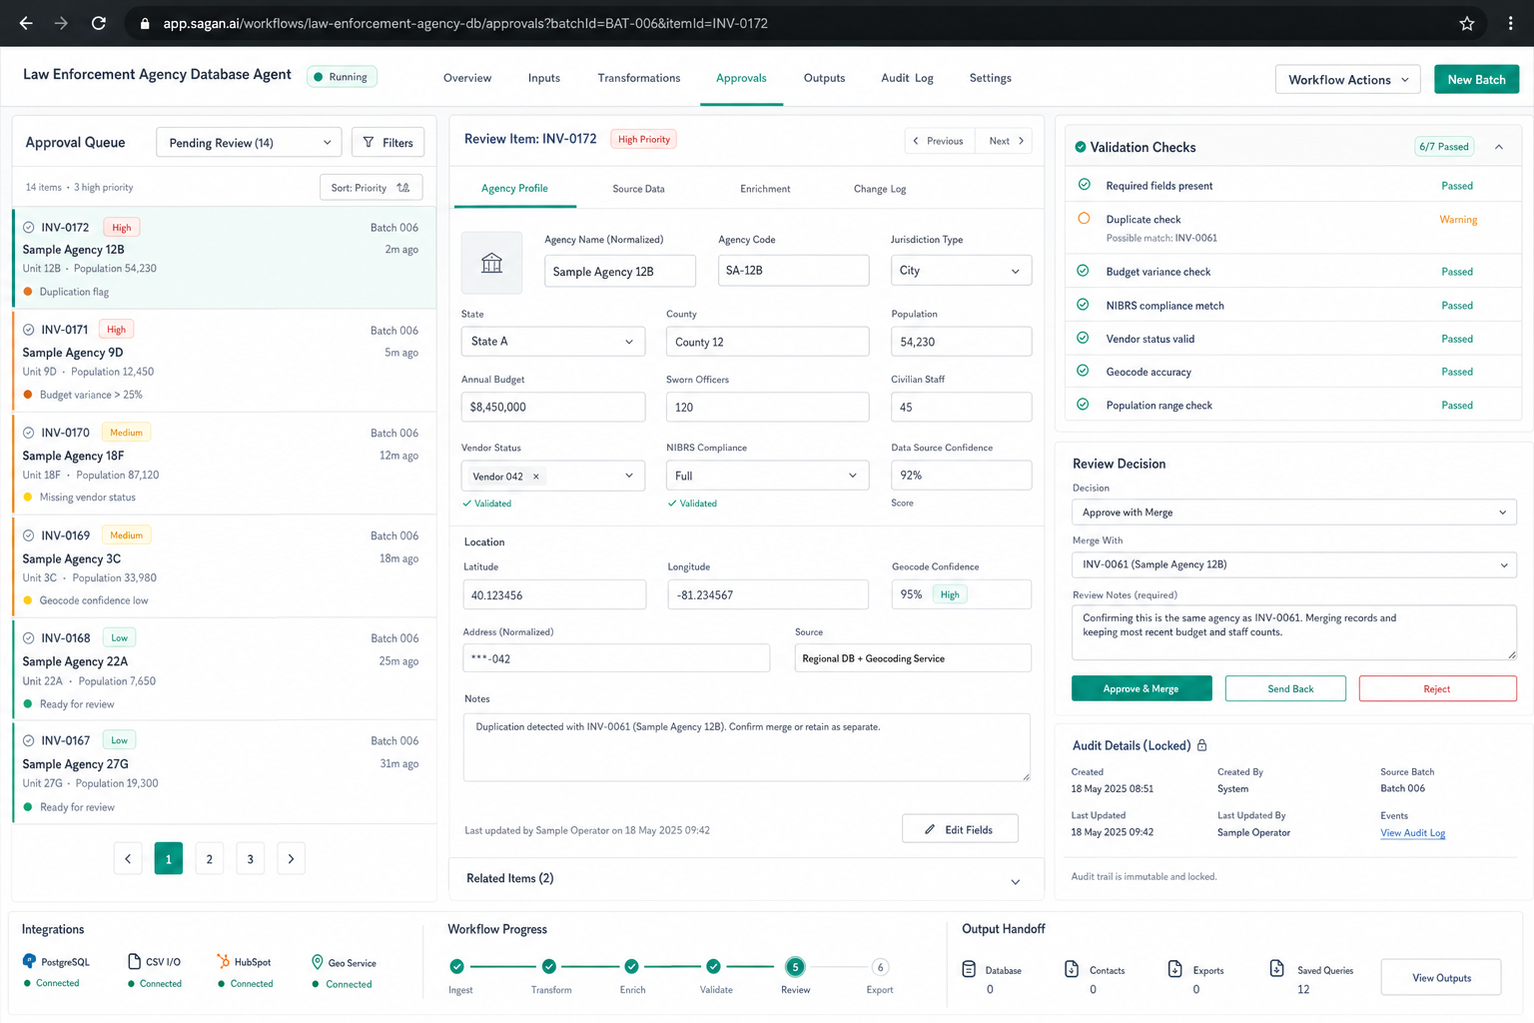1534x1023 pixels.
Task: Toggle the INV-0172 item check circle
Action: (29, 228)
